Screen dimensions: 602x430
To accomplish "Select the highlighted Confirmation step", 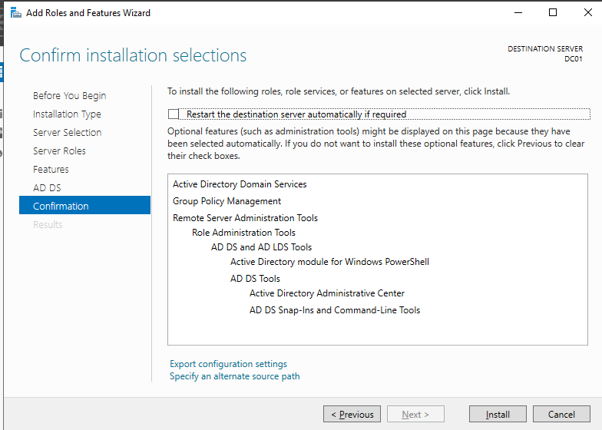I will [x=84, y=205].
